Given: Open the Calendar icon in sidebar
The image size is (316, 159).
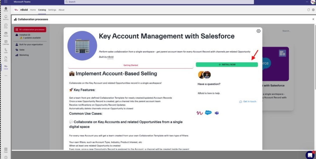Looking at the screenshot, I should click(6, 42).
